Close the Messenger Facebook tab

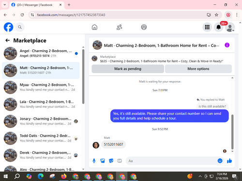pyautogui.click(x=60, y=5)
